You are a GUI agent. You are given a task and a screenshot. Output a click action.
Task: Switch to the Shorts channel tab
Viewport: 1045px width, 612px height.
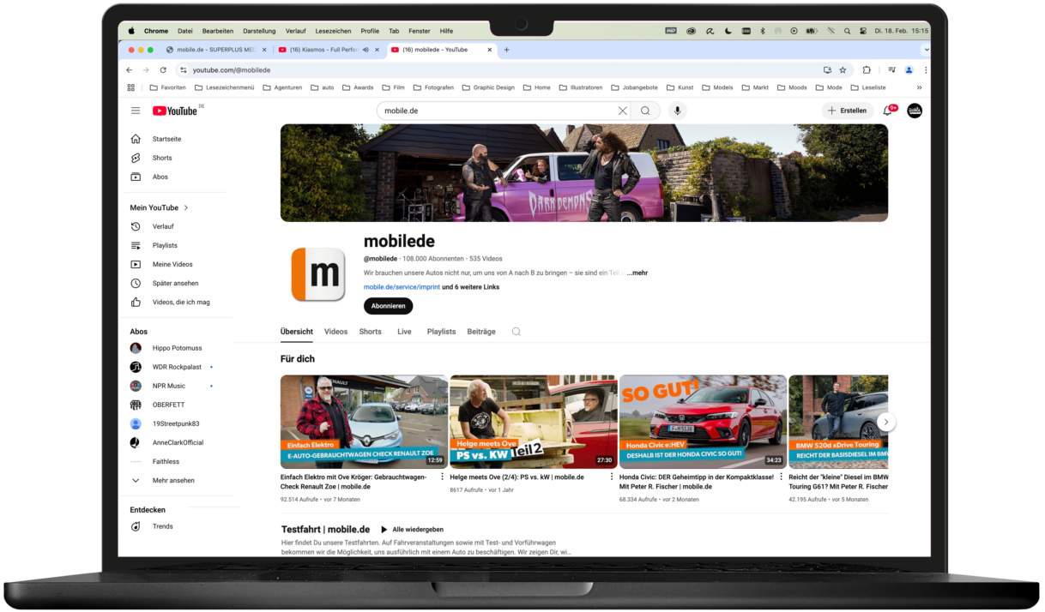tap(371, 332)
